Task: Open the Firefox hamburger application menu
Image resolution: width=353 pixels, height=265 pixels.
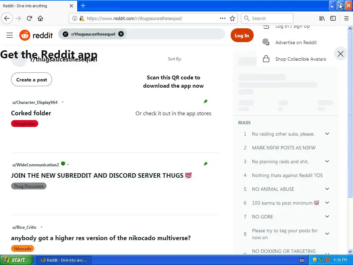Action: (x=346, y=18)
